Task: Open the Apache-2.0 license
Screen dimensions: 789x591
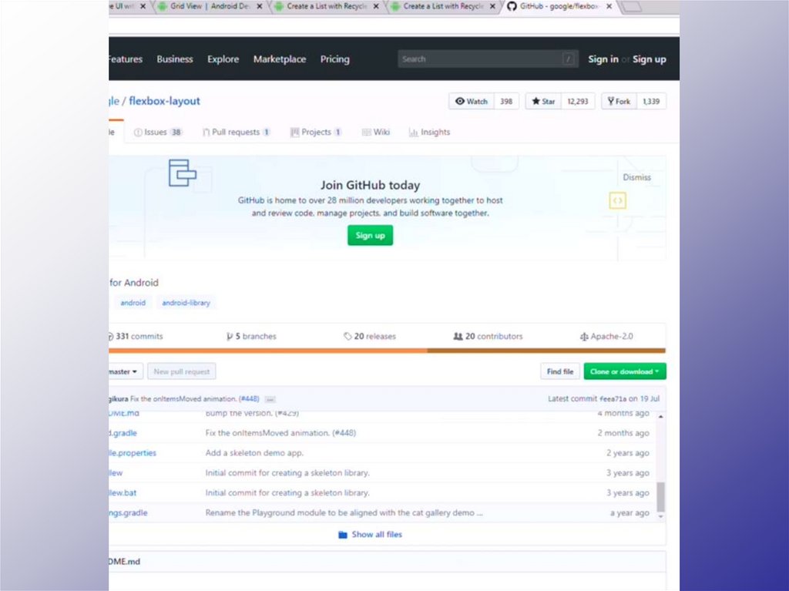Action: 606,336
